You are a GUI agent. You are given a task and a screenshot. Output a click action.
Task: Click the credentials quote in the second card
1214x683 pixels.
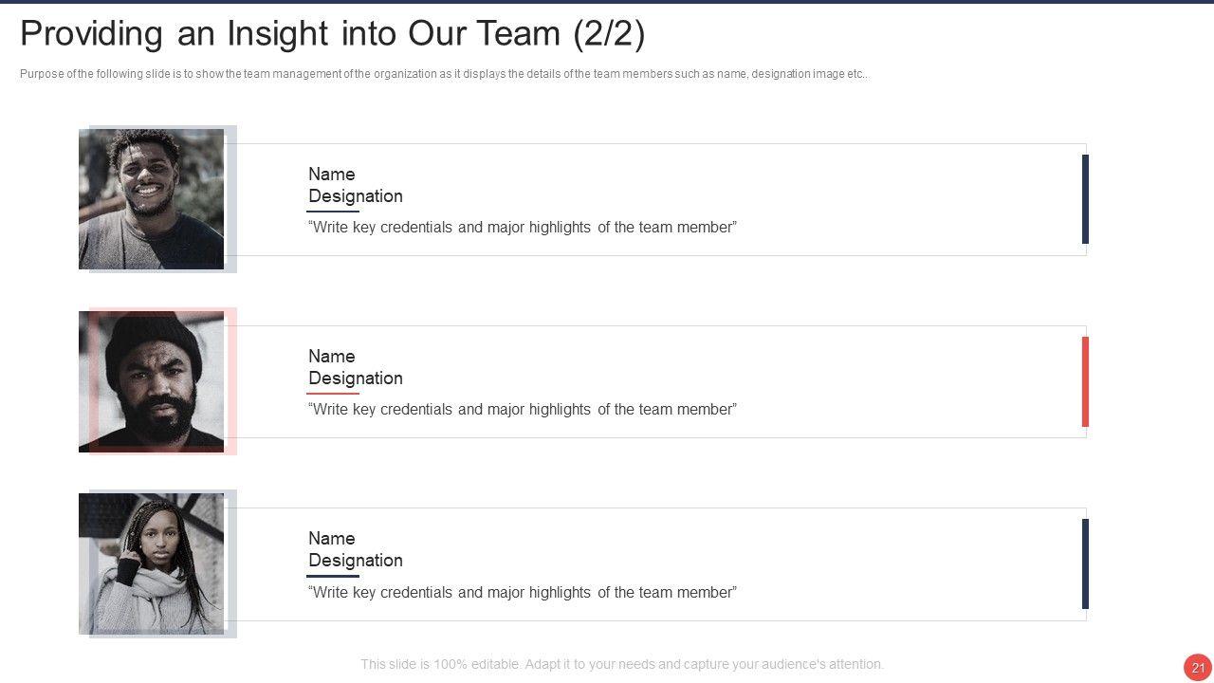coord(523,410)
